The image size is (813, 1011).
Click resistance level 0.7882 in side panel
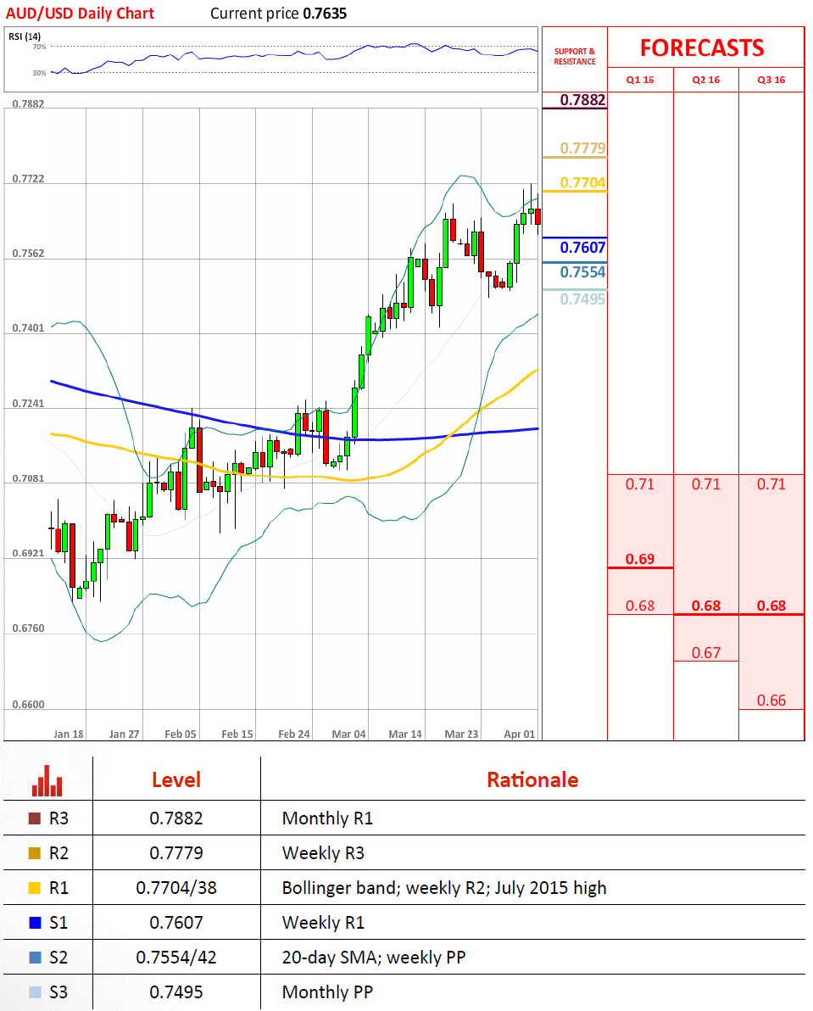coord(582,100)
